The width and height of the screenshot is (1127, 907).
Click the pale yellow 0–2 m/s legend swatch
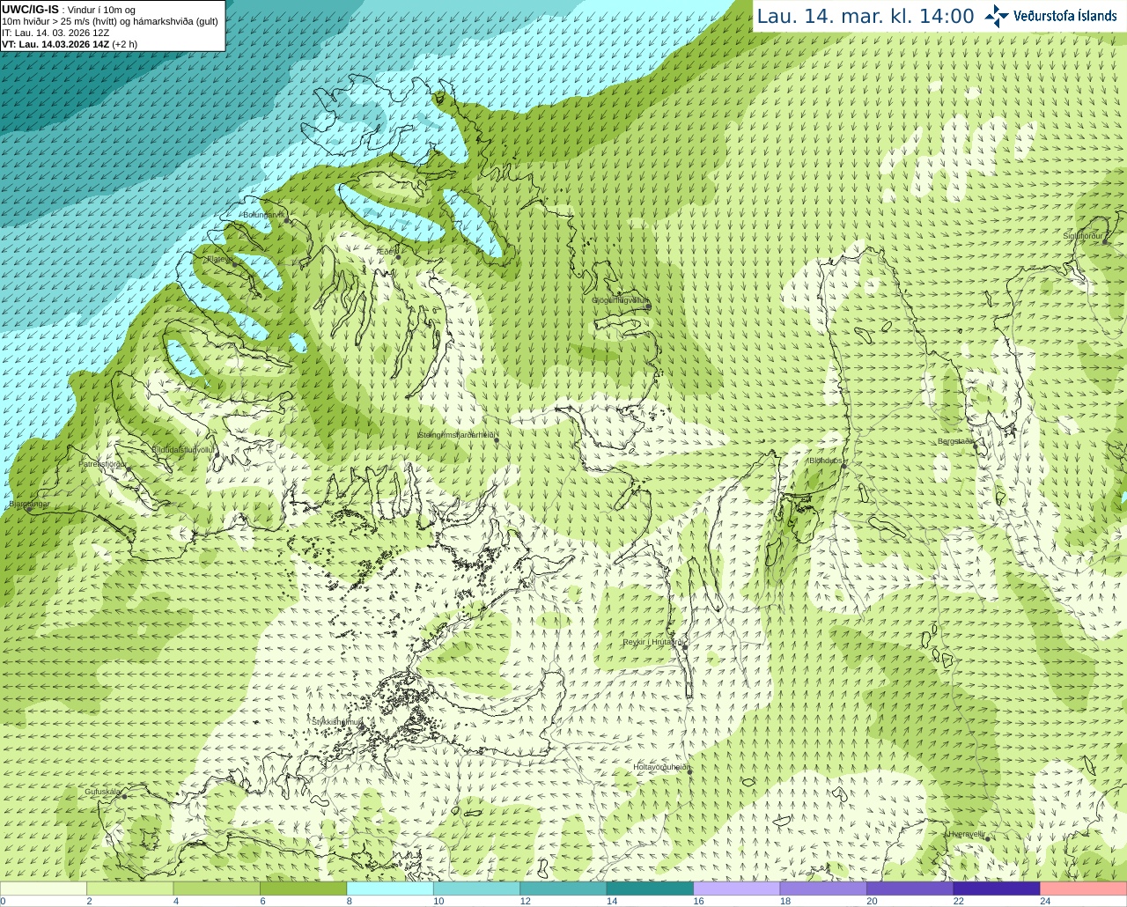point(43,889)
